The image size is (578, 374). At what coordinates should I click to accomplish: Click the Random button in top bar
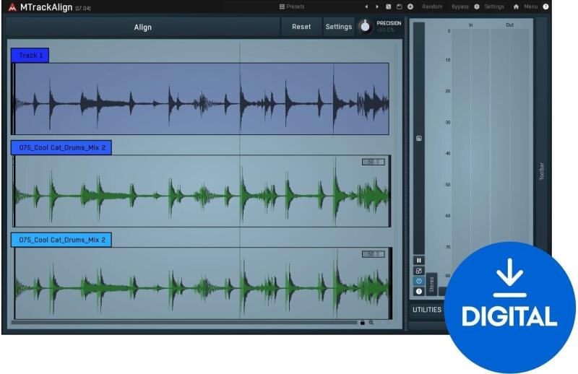coord(432,6)
